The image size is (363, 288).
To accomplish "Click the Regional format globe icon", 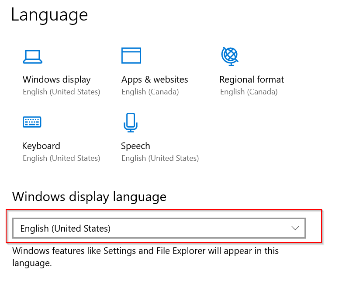I will pyautogui.click(x=229, y=56).
